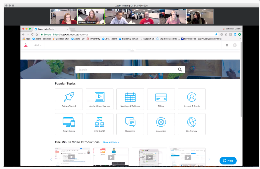Open the On-Premise globe topic
Screen dimensions: 260x169
tap(191, 124)
